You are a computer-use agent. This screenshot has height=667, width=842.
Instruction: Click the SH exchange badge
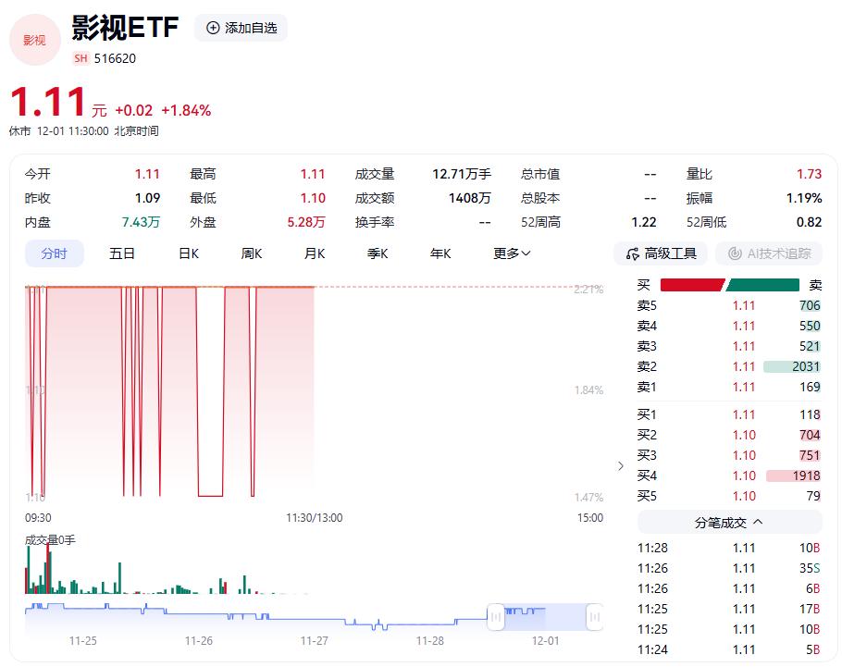[x=80, y=57]
